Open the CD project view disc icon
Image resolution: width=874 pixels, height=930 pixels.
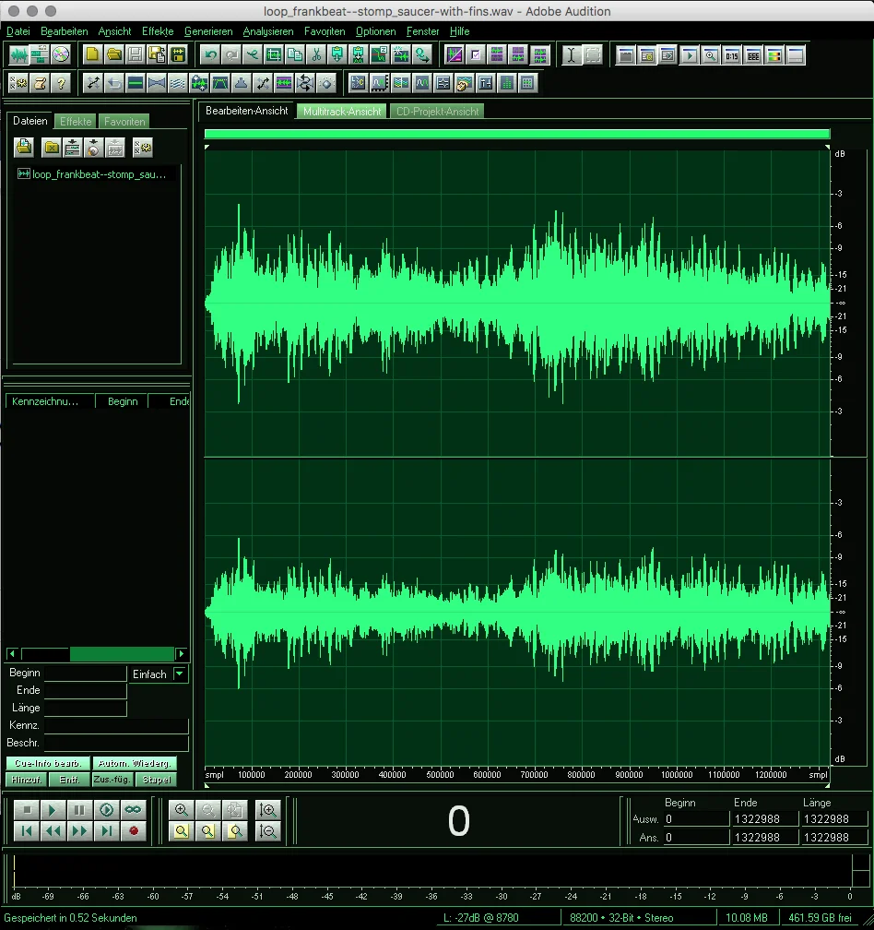click(x=61, y=55)
